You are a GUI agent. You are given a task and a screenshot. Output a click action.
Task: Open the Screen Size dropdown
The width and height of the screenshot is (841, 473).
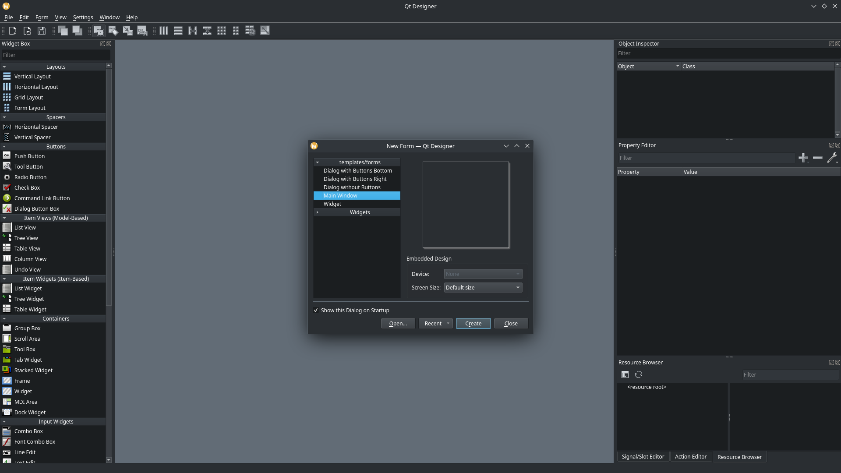(x=483, y=288)
